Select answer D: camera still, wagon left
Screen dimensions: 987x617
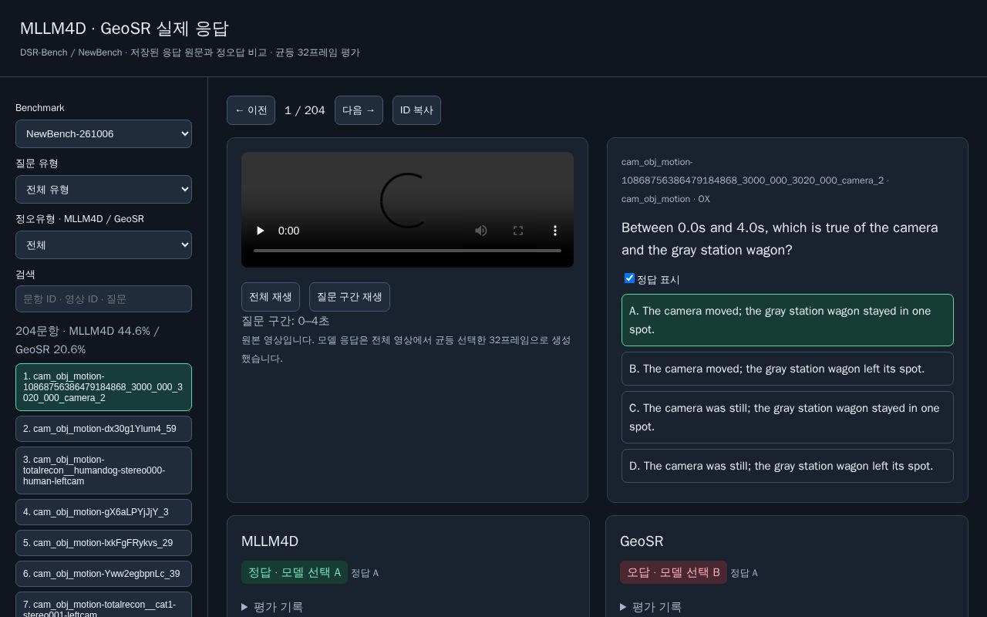click(x=787, y=466)
